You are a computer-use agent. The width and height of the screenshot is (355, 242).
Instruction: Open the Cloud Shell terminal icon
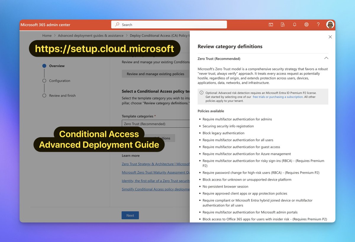pos(271,25)
